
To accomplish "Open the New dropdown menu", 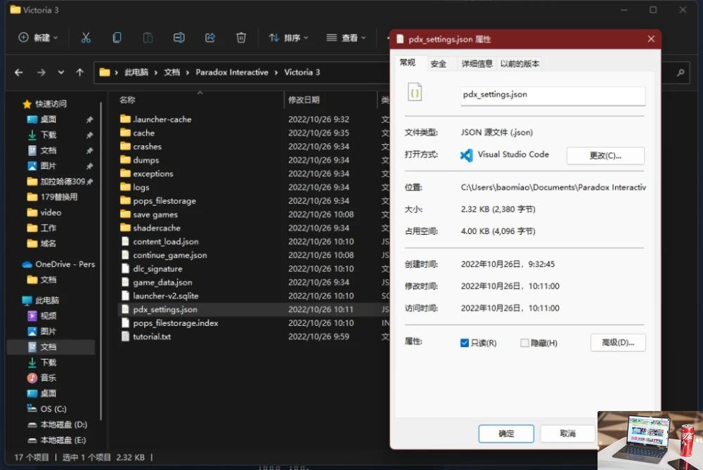I will click(38, 38).
